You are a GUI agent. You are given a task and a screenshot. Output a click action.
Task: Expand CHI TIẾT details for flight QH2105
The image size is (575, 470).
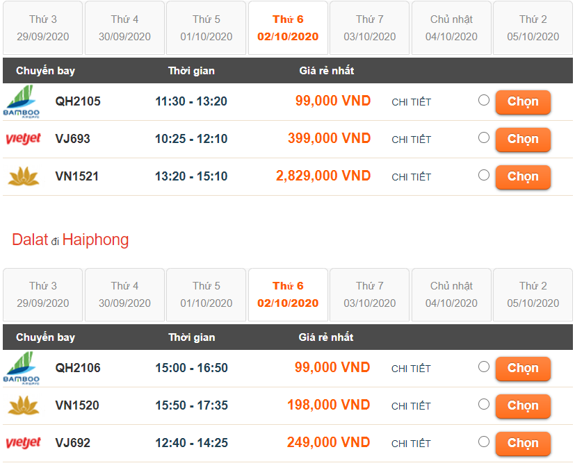click(411, 102)
